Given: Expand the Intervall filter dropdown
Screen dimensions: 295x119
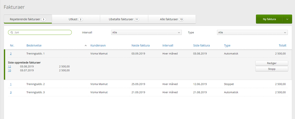Looking at the screenshot, I should click(x=146, y=32).
